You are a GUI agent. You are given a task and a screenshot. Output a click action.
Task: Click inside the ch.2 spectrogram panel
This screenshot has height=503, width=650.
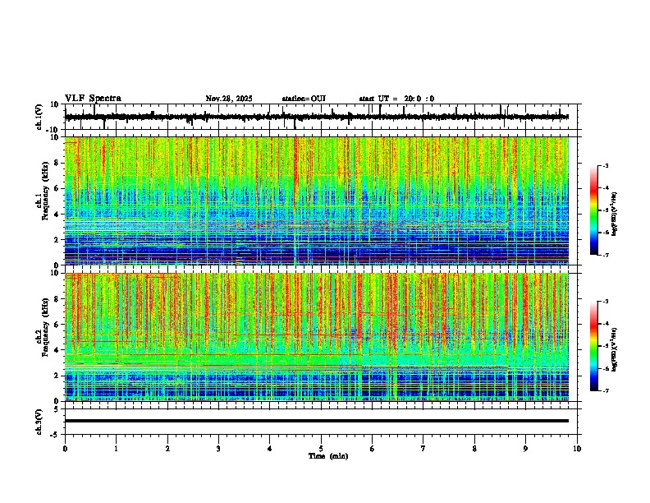point(317,337)
